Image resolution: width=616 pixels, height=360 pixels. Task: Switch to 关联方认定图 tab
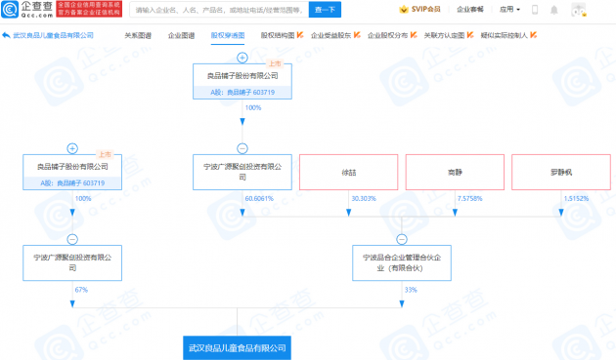[444, 35]
